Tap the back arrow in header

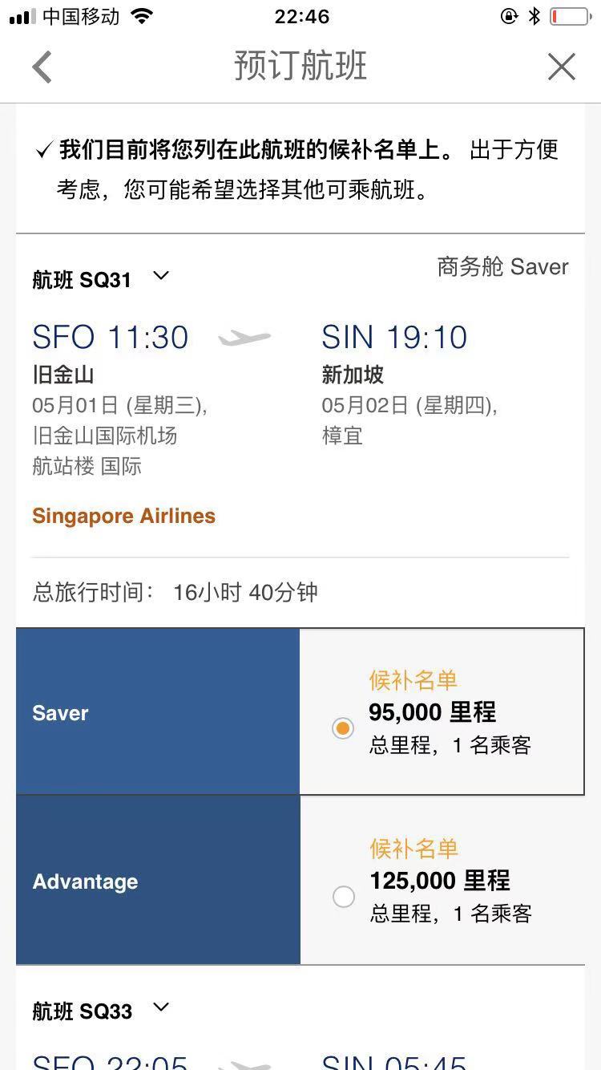click(42, 67)
